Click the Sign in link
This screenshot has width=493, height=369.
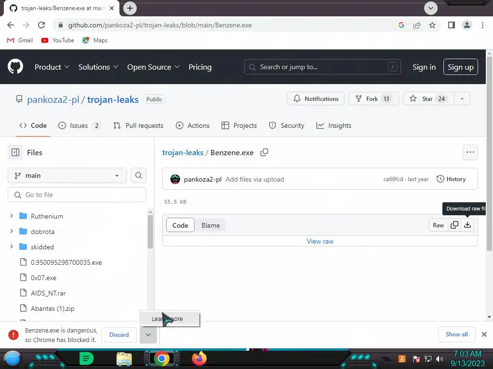pyautogui.click(x=424, y=67)
